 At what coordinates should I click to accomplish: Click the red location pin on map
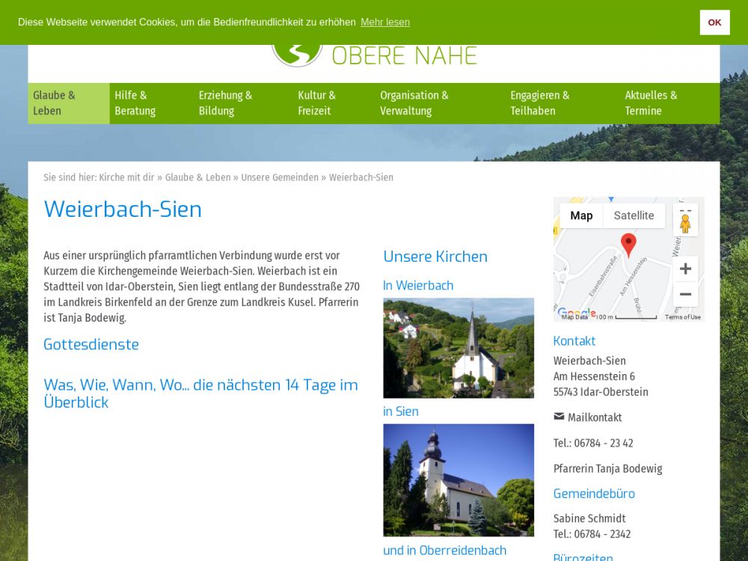pos(628,245)
